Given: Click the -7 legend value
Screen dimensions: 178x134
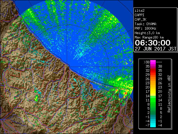Looking at the screenshot, I should pyautogui.click(x=147, y=125).
